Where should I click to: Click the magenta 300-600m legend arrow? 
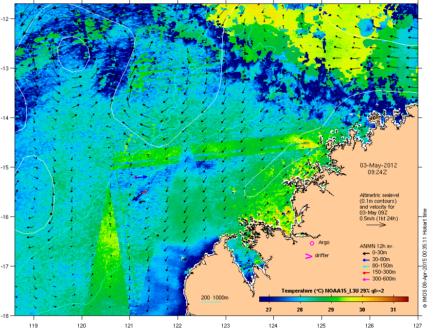pos(366,280)
